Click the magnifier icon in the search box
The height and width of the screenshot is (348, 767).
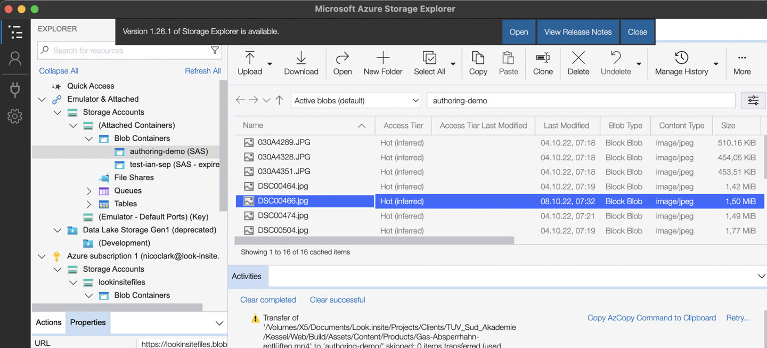coord(45,50)
